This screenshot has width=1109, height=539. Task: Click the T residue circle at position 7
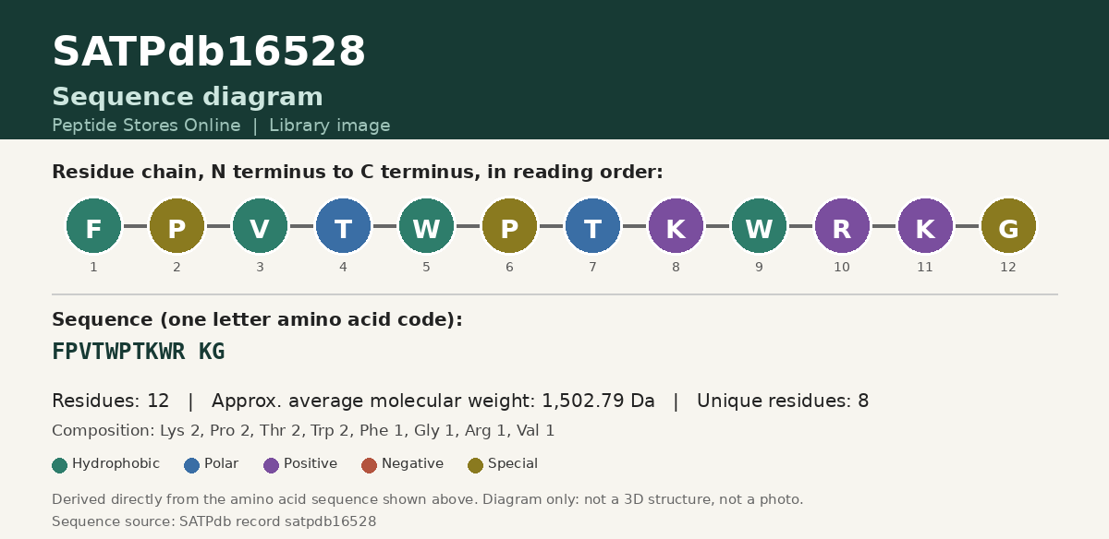(592, 226)
